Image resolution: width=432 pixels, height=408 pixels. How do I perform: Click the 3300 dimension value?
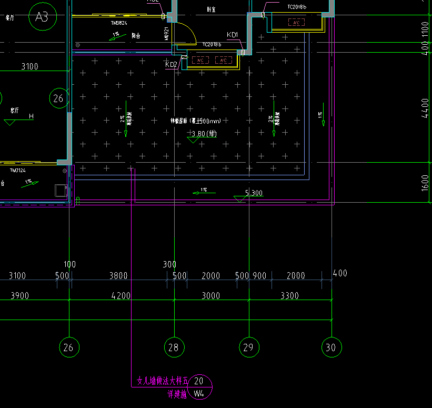coord(289,295)
